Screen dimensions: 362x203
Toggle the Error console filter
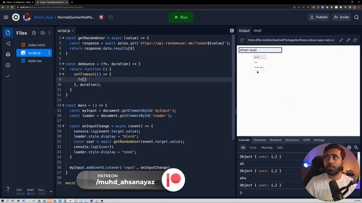pos(253,148)
